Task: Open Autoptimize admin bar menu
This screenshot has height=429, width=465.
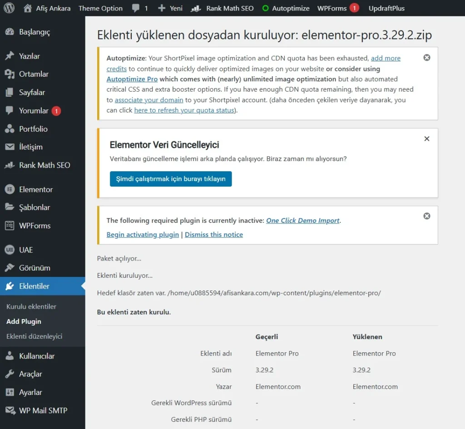Action: pos(291,8)
